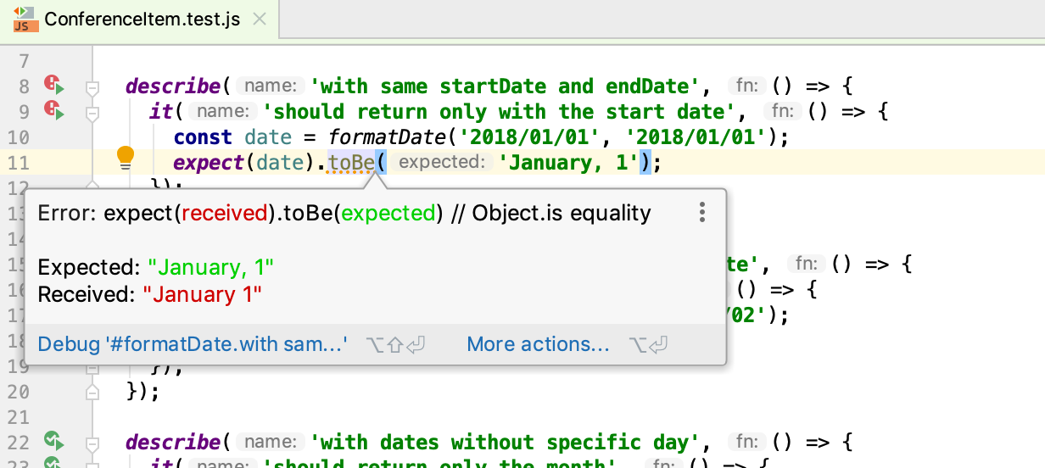This screenshot has height=468, width=1045.
Task: Click failed test run icon on line 9
Action: click(x=55, y=111)
